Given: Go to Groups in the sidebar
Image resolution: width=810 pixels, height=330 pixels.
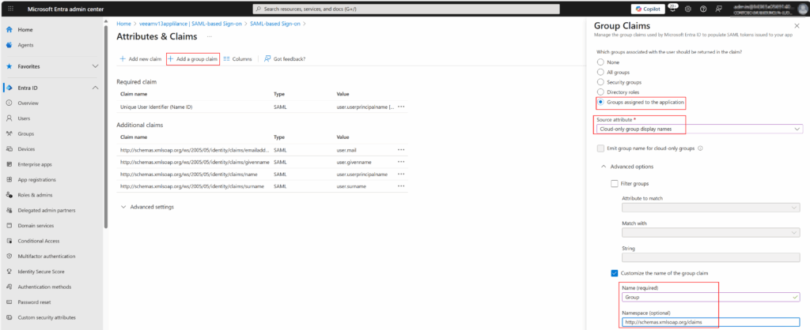Looking at the screenshot, I should (25, 134).
